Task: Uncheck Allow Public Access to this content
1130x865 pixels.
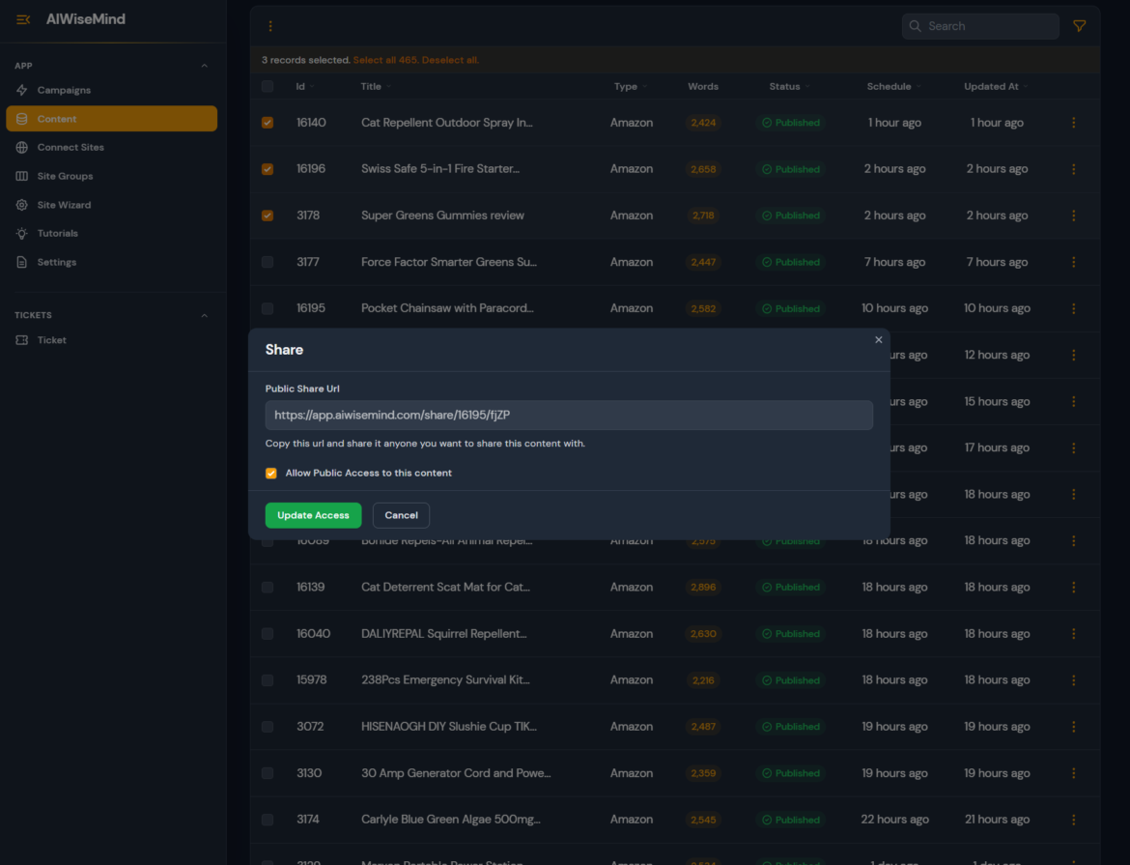Action: coord(271,474)
